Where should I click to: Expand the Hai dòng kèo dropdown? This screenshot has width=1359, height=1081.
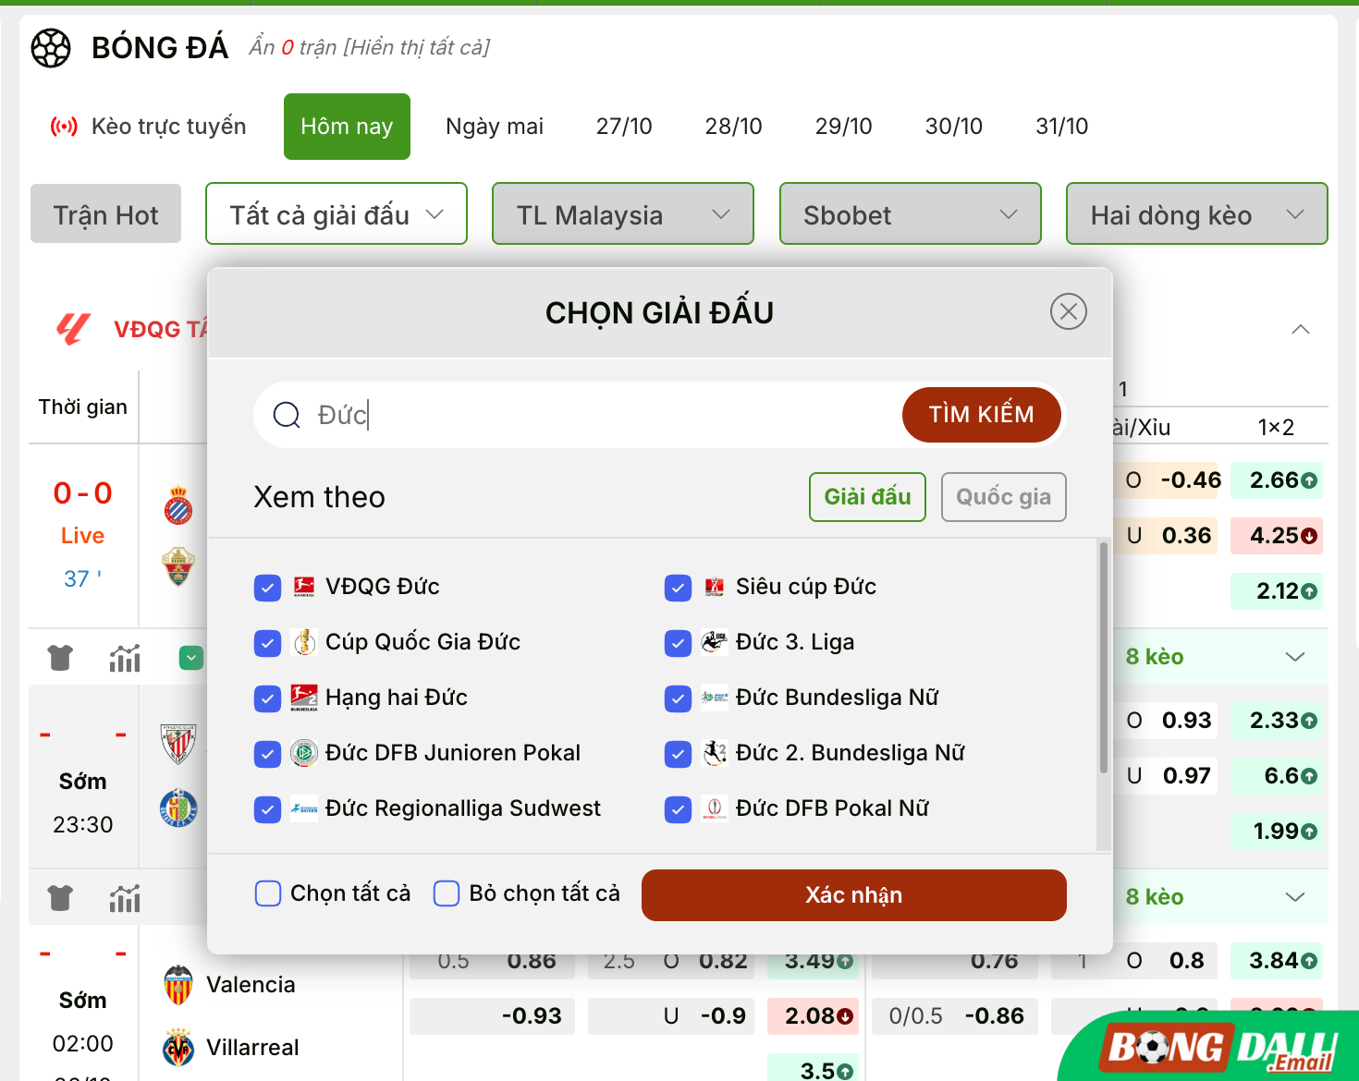[1196, 214]
